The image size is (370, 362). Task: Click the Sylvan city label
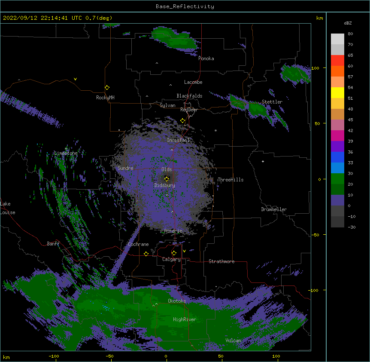point(167,105)
